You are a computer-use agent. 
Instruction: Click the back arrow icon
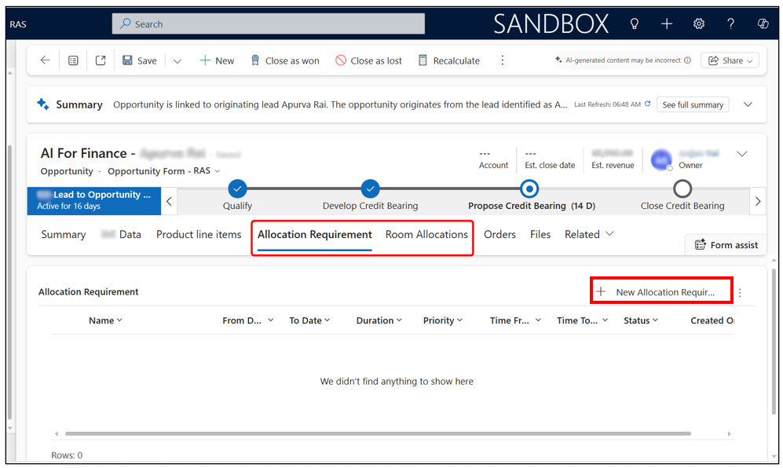pyautogui.click(x=45, y=60)
